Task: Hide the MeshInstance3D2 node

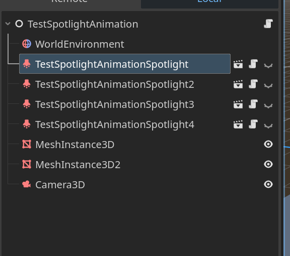Action: [x=268, y=164]
